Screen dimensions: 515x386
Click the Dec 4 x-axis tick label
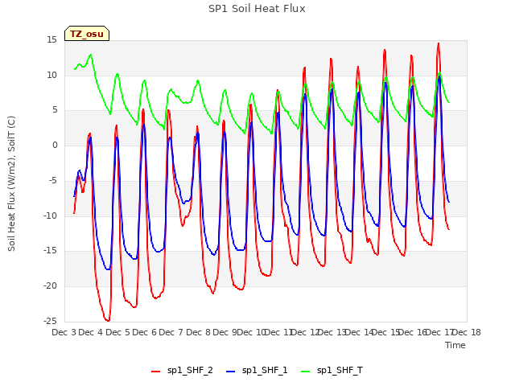point(90,332)
